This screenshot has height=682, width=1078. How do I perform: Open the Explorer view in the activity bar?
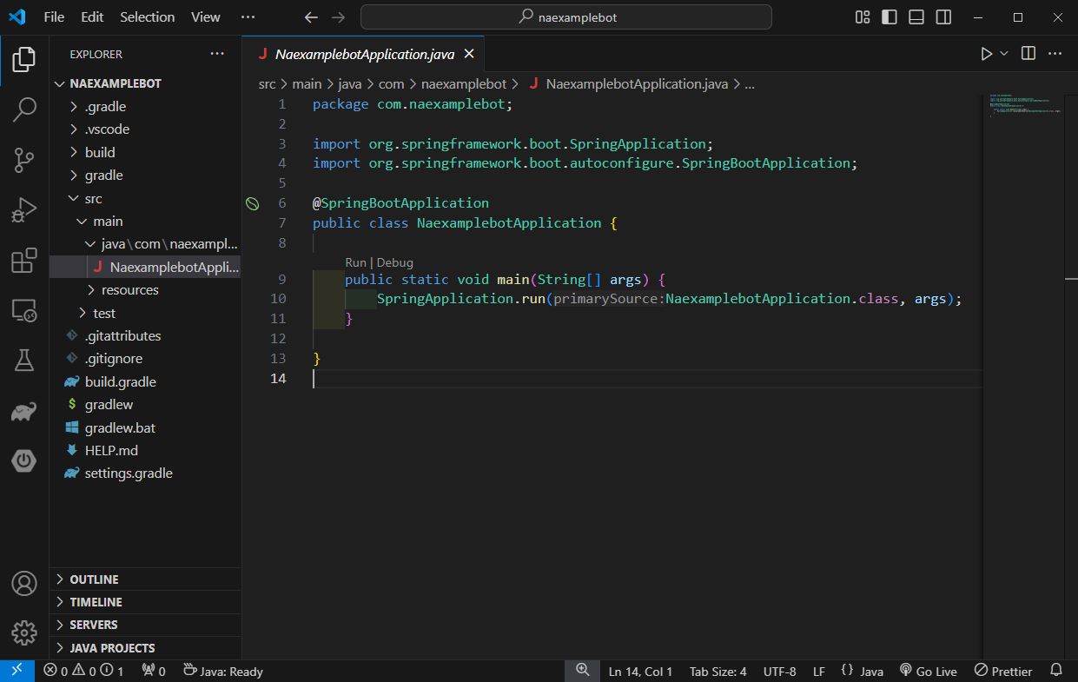pos(24,59)
